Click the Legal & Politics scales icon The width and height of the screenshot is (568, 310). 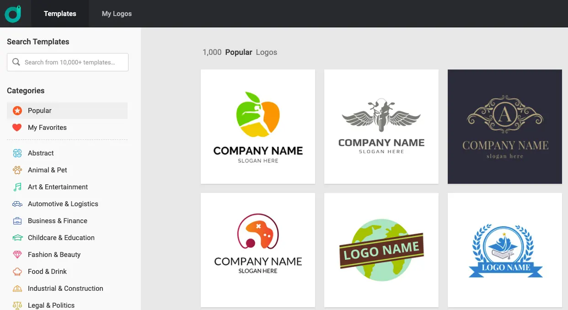(17, 305)
